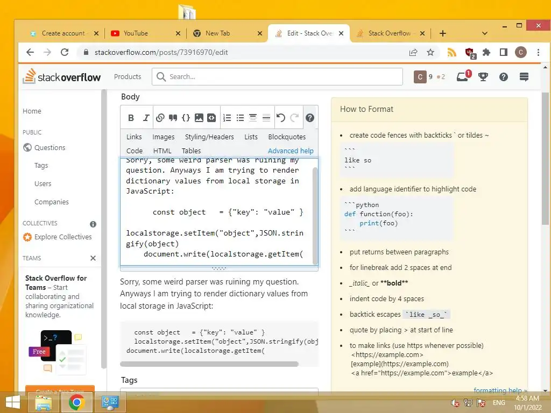Viewport: 551px width, 413px height.
Task: Open the Chrome three-dot menu
Action: coord(538,52)
